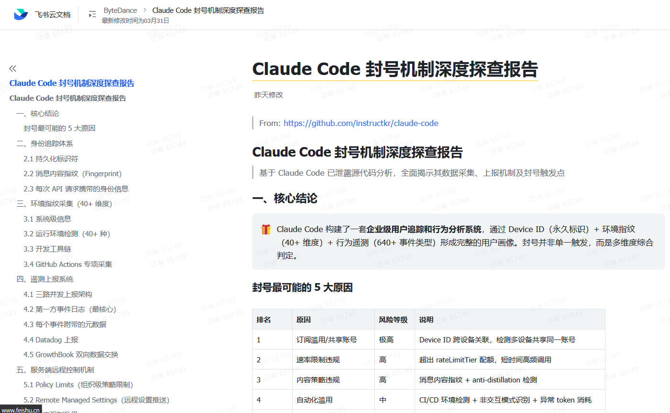Click the 超出 rateLimitTier 配额 description cell
The width and height of the screenshot is (670, 413).
pos(510,360)
